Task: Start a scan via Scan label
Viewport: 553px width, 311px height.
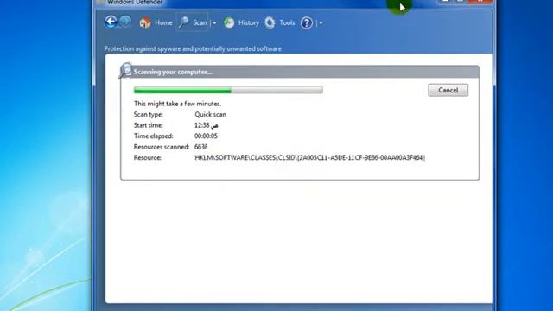Action: 200,23
